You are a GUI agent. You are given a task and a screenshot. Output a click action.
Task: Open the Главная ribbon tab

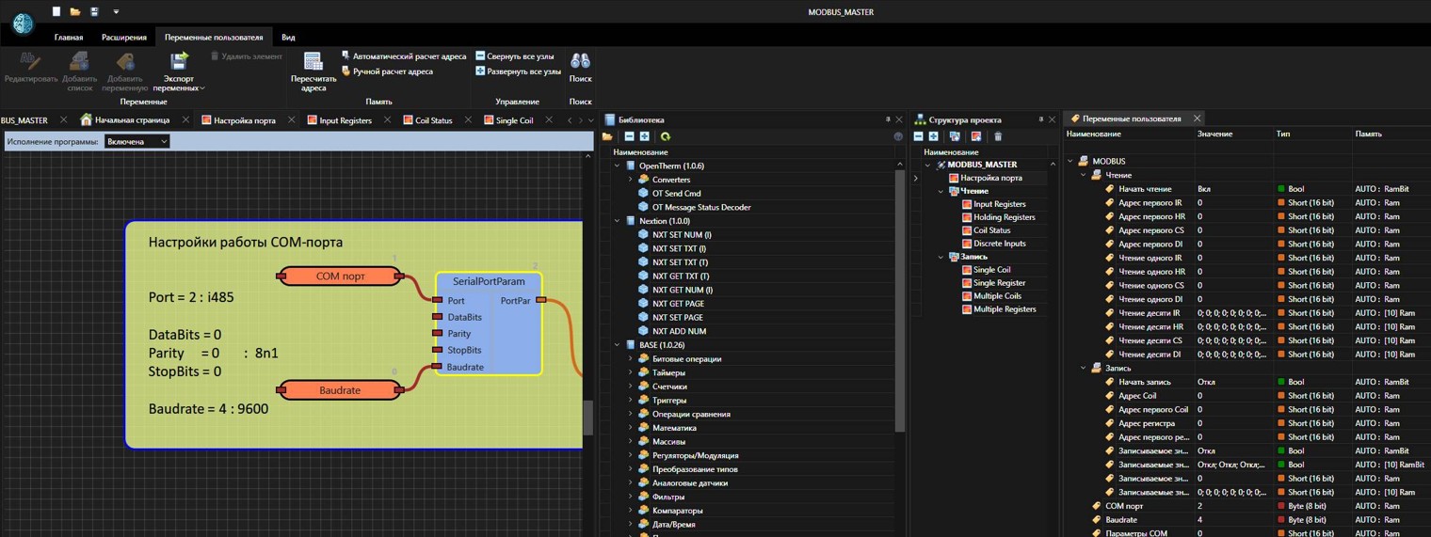(x=69, y=38)
